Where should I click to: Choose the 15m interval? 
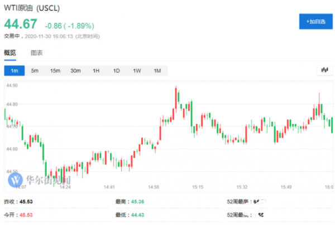coord(55,71)
